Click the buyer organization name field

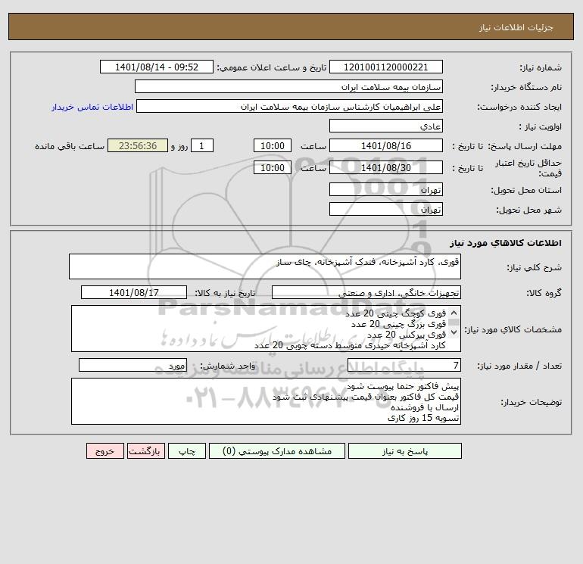coord(288,86)
